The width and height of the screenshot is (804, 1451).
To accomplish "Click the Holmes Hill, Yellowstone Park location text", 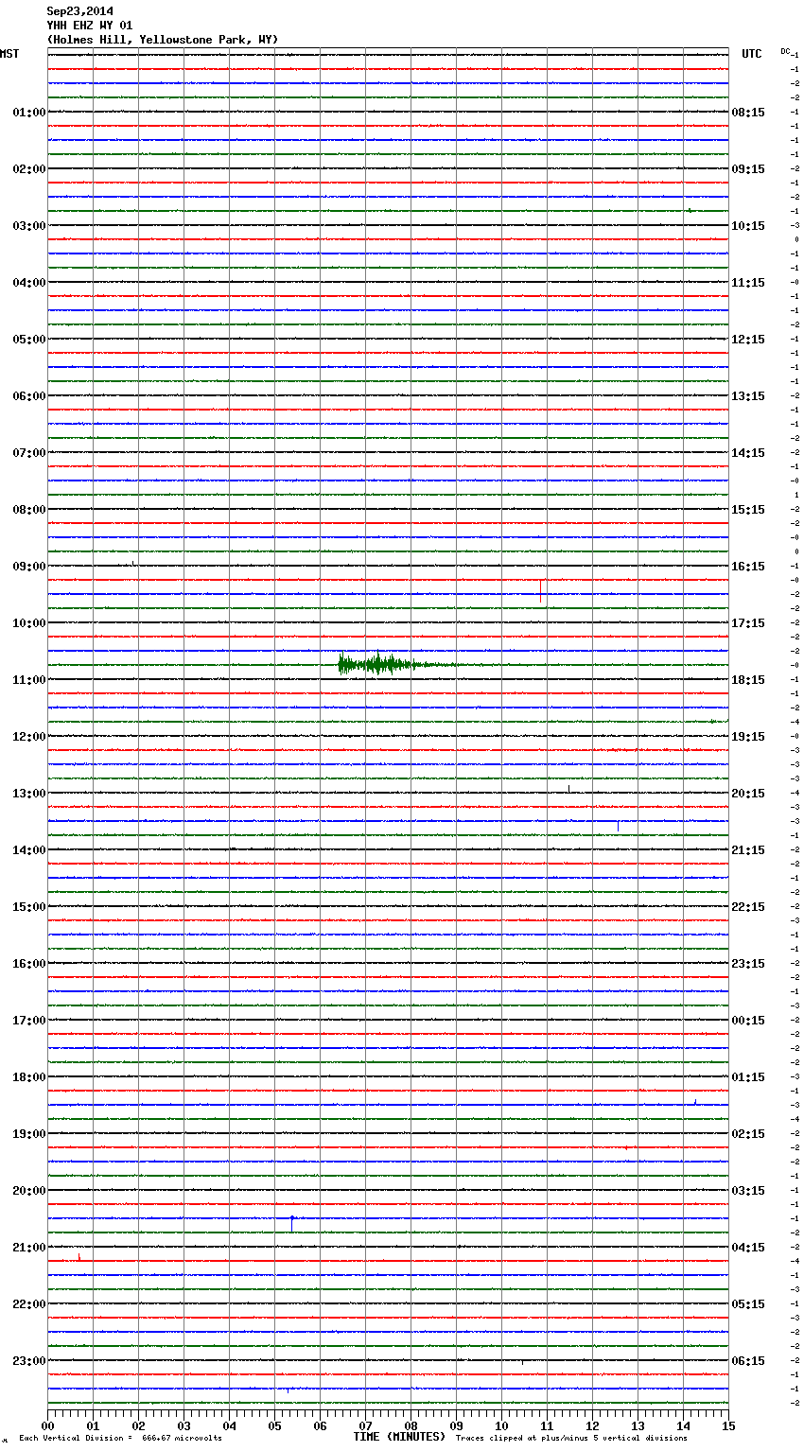I will pyautogui.click(x=163, y=40).
